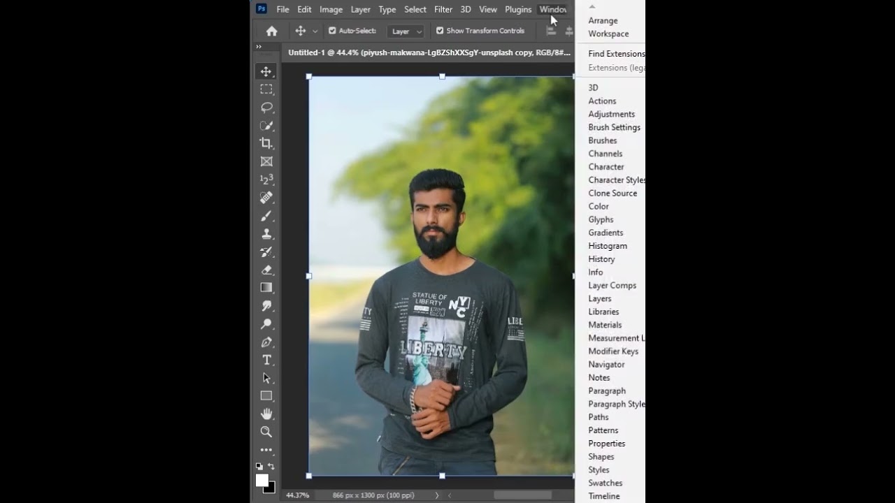The height and width of the screenshot is (503, 895).
Task: Open the Plugins menu
Action: click(518, 9)
